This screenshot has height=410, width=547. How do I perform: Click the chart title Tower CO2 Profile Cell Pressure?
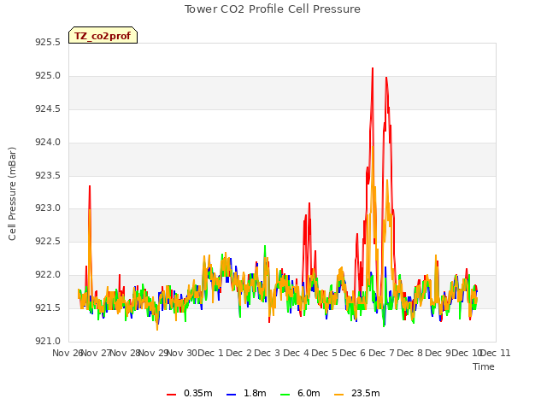point(272,9)
